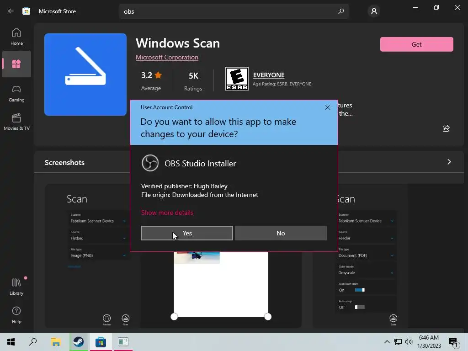Screen dimensions: 468x351
Task: Show hidden system tray icons
Action: [x=387, y=342]
